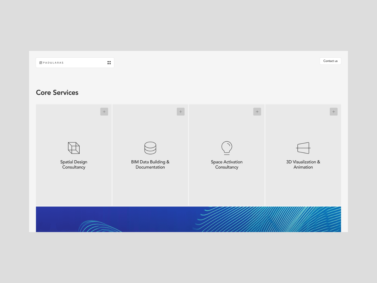Select the Spatial Design Consultancy label
The height and width of the screenshot is (283, 377).
(x=74, y=165)
